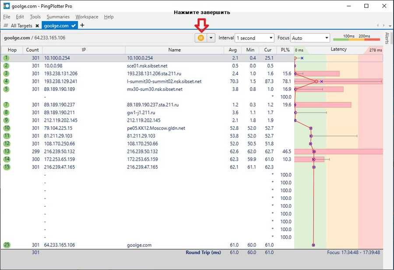Sort by the Name column header
Image resolution: width=394 pixels, height=270 pixels.
click(174, 50)
